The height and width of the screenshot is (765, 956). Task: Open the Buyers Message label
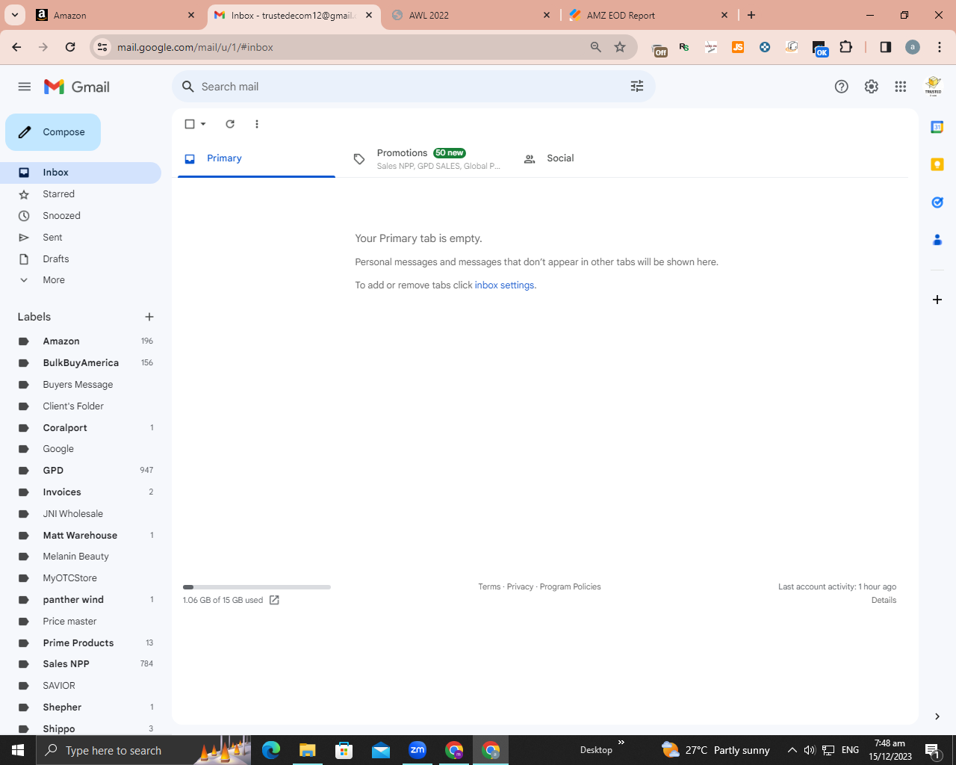point(81,385)
